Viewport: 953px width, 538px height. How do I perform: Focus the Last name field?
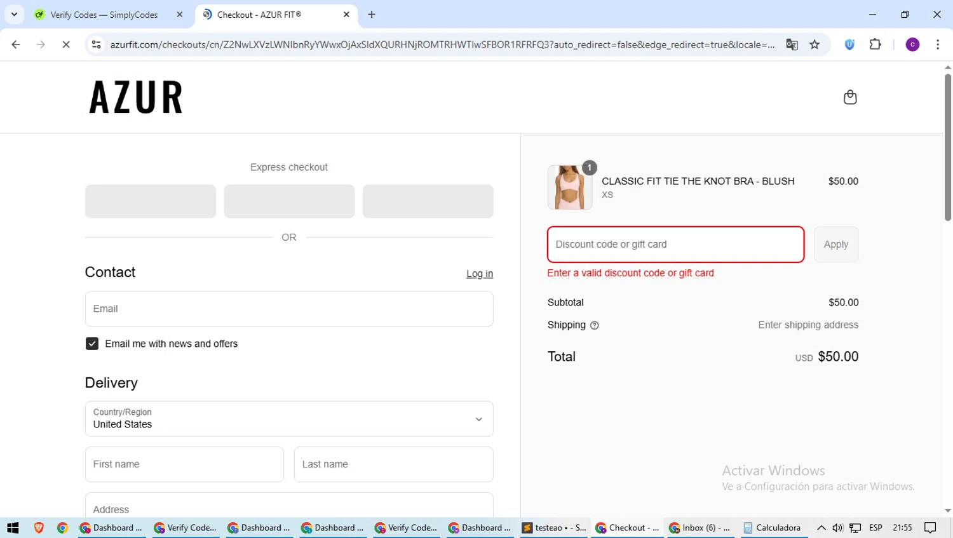(x=394, y=464)
